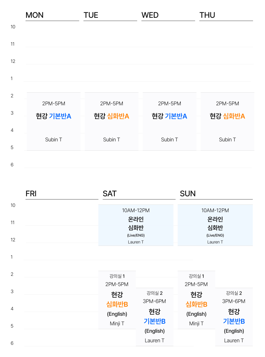Click the THU day header

point(207,15)
